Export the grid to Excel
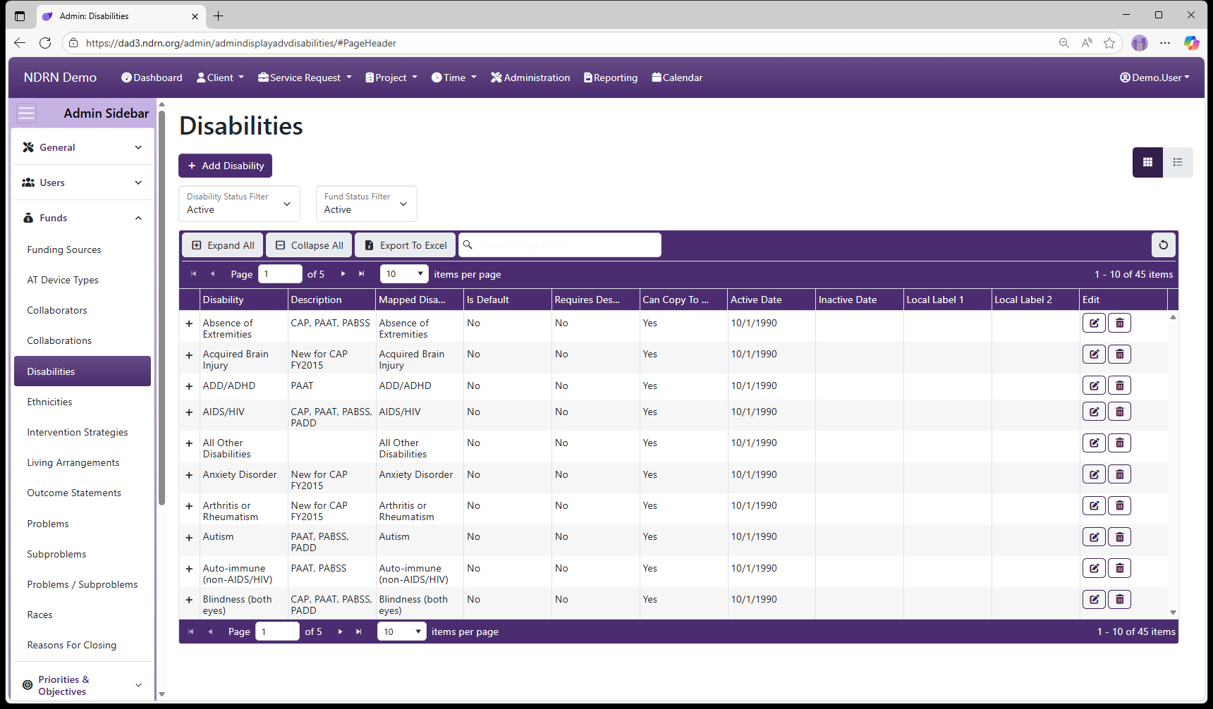Screen dimensions: 1213x709 coord(406,245)
